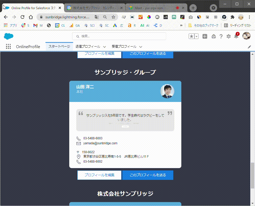Expand the 受信プロフィール chevron menu

pyautogui.click(x=141, y=47)
